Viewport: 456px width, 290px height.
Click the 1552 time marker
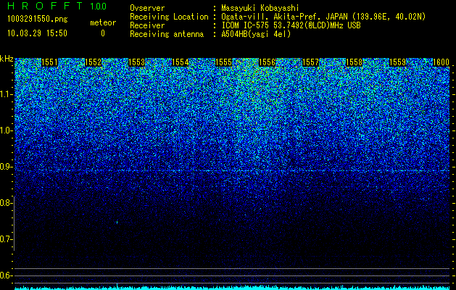coord(93,62)
